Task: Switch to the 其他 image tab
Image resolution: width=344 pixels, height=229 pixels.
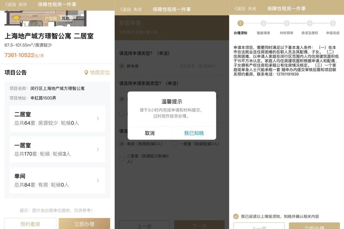Action: (x=65, y=18)
